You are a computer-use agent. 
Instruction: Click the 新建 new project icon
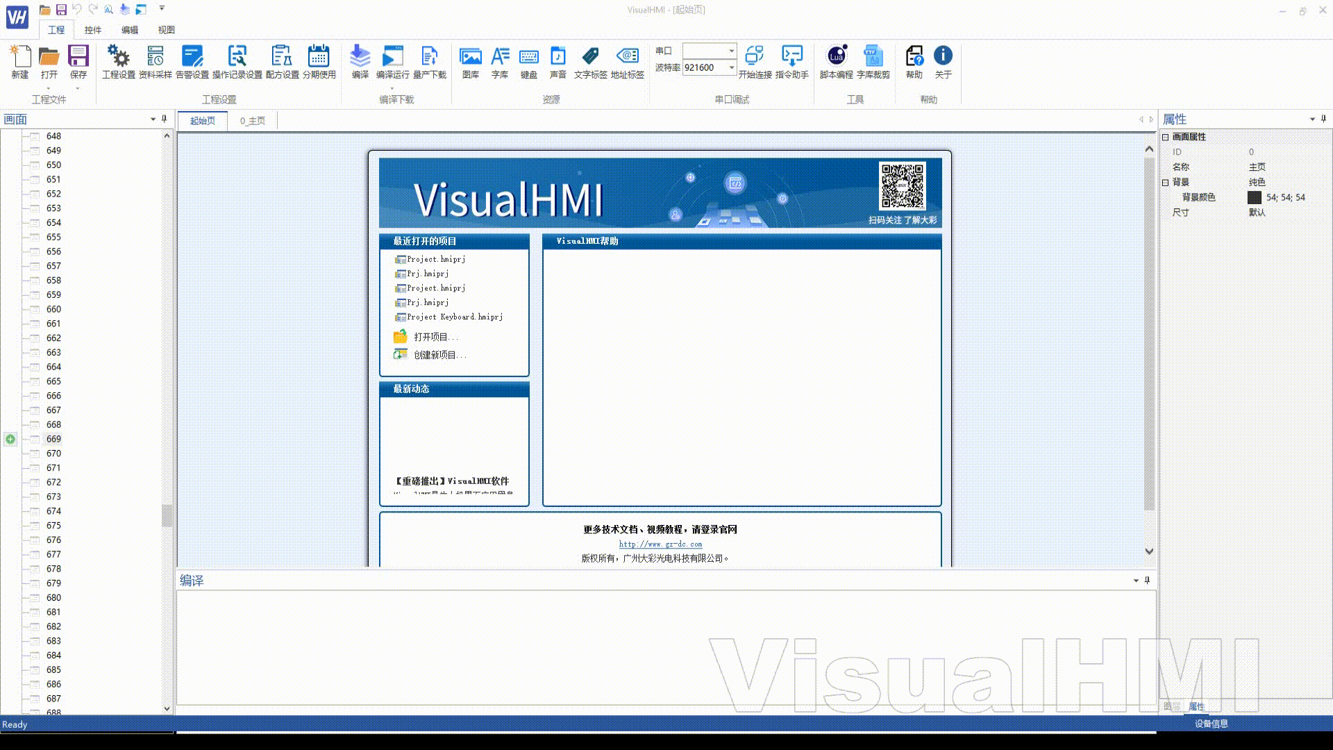click(20, 57)
